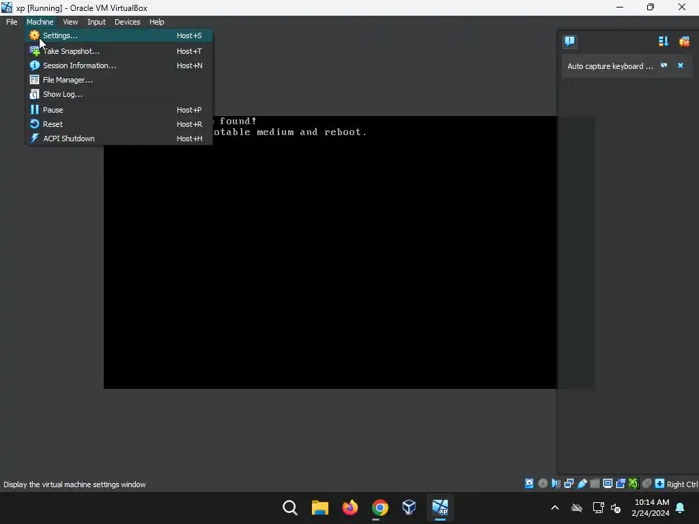Viewport: 699px width, 524px height.
Task: Open the Help menu
Action: coord(156,22)
